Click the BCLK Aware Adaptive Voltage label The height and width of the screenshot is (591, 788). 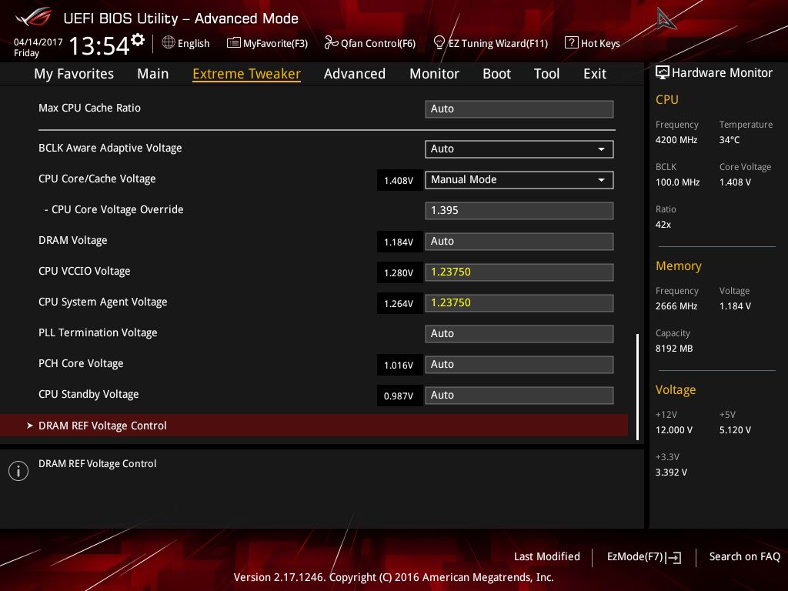click(110, 149)
